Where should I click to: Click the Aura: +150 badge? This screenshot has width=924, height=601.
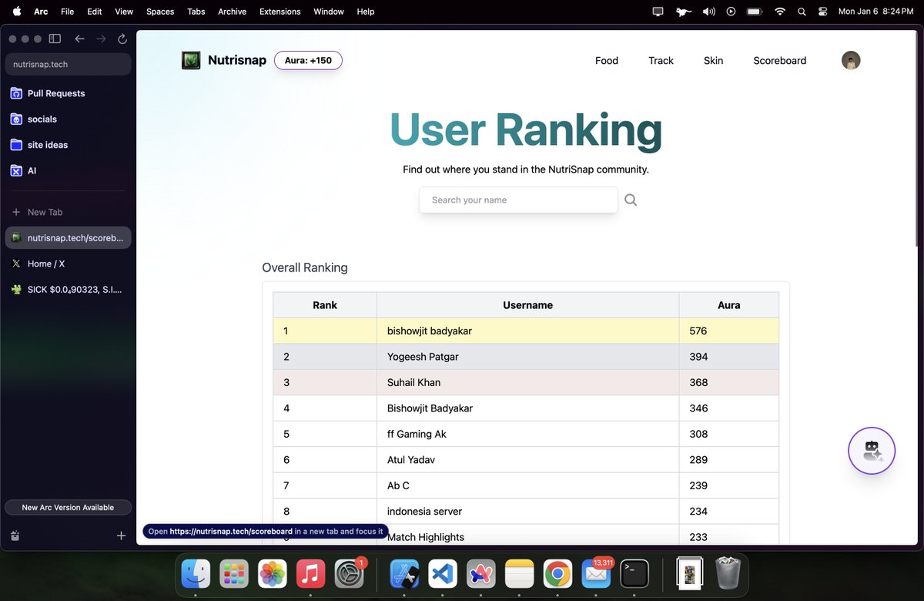(x=308, y=60)
